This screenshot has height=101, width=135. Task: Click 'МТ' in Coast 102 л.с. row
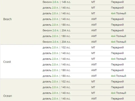click(93, 47)
